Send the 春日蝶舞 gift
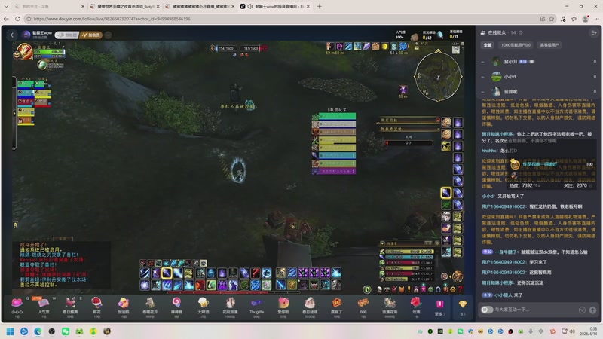603x339 pixels. [x=70, y=307]
